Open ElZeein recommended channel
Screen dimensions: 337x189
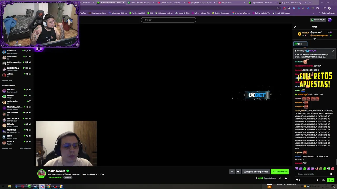coord(17,125)
